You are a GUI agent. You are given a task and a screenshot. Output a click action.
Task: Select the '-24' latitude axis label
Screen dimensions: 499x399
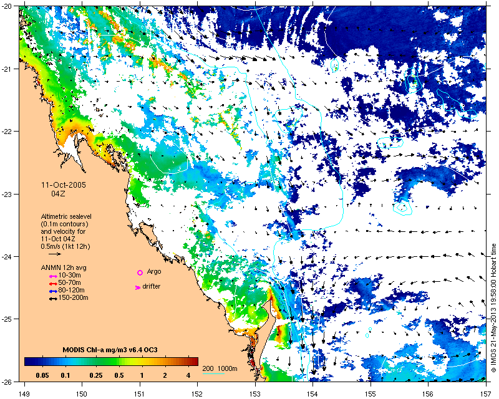point(6,256)
